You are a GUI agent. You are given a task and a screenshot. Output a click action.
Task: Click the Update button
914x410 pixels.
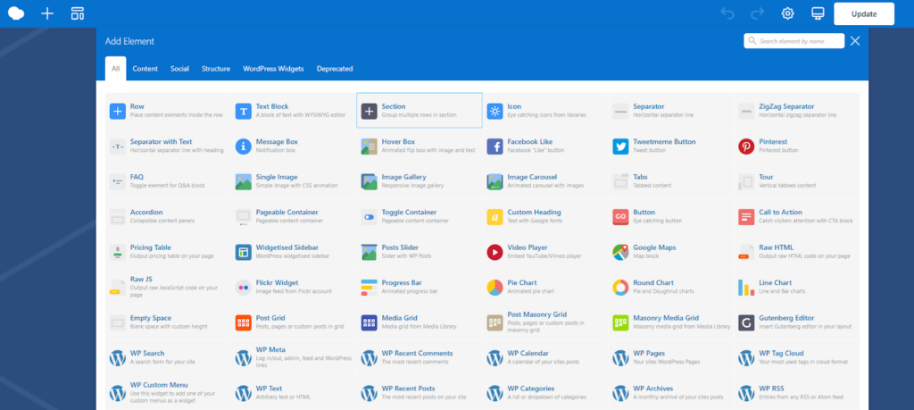[x=864, y=14]
